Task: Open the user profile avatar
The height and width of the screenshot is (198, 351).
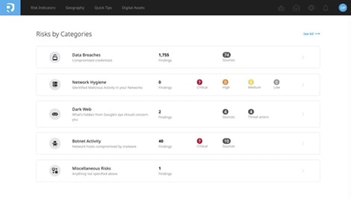Action: tap(342, 8)
